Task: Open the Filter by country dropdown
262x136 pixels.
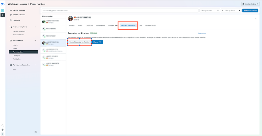Action: pos(210,10)
